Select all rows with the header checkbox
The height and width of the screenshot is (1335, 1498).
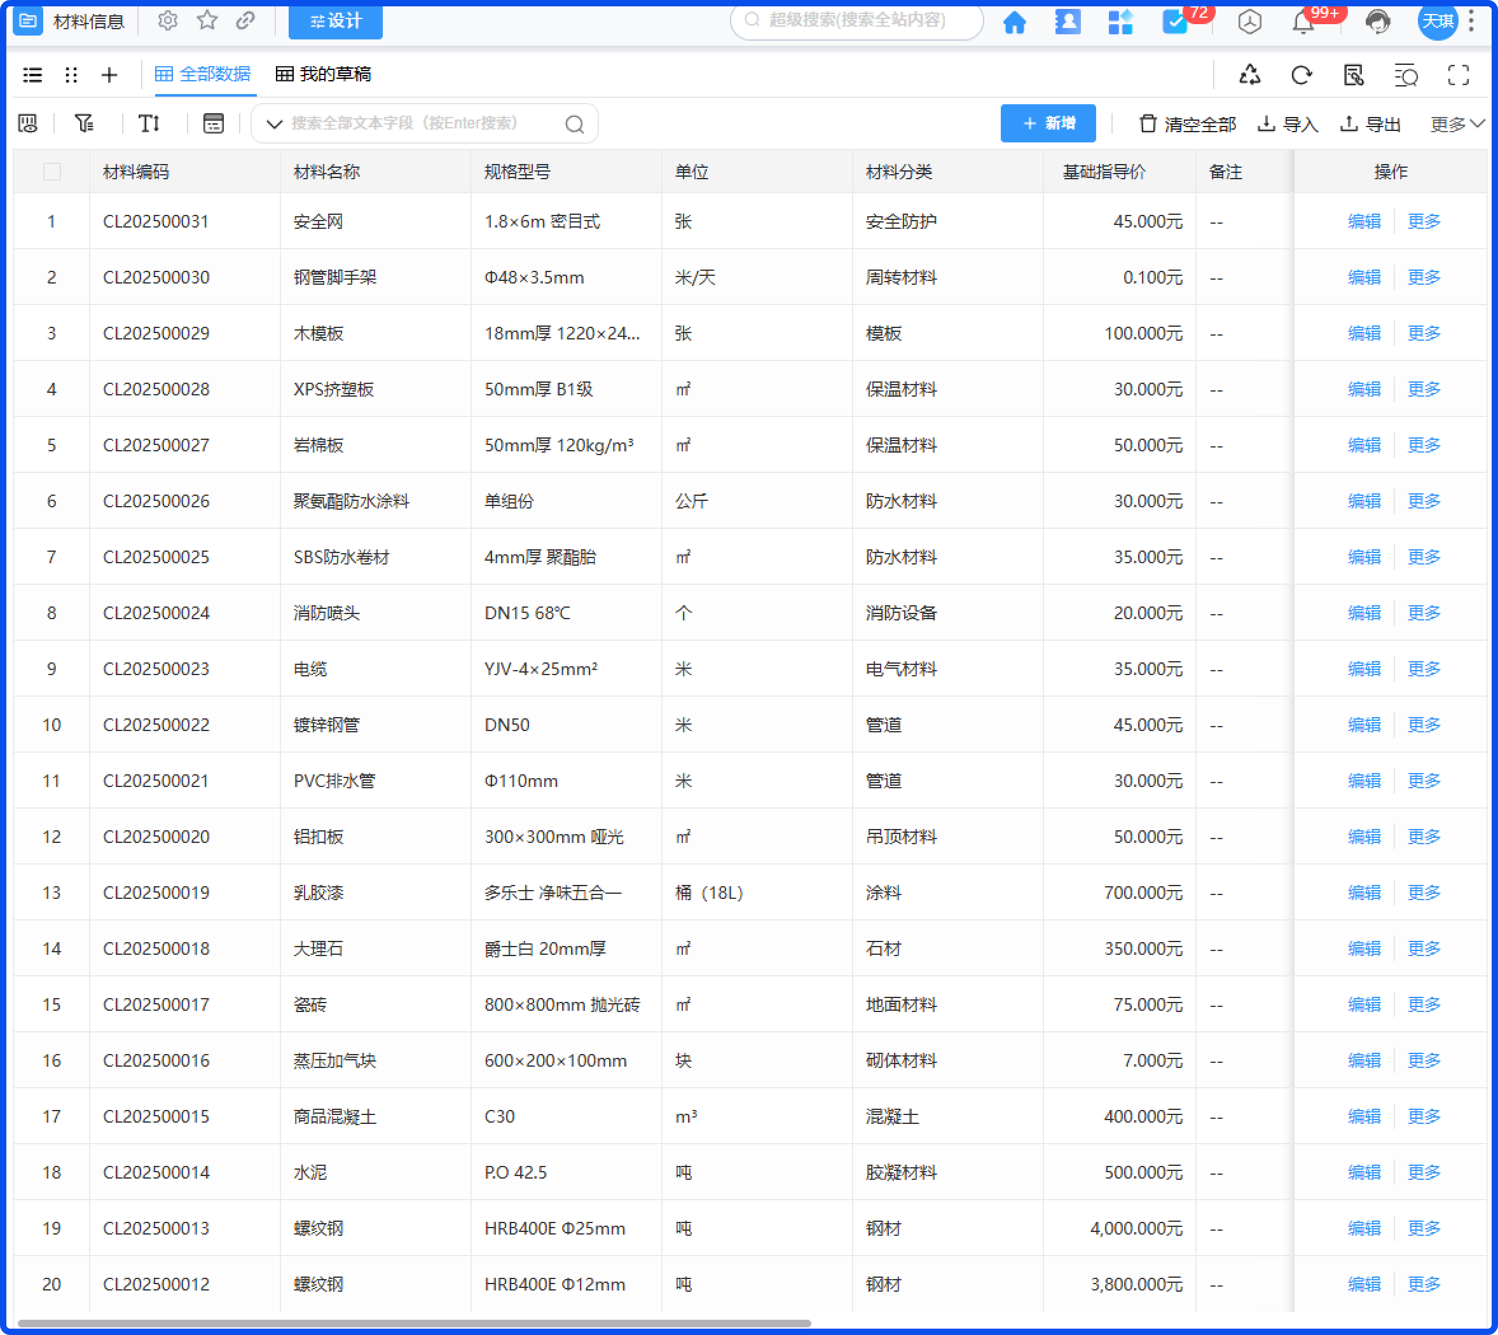pyautogui.click(x=52, y=171)
